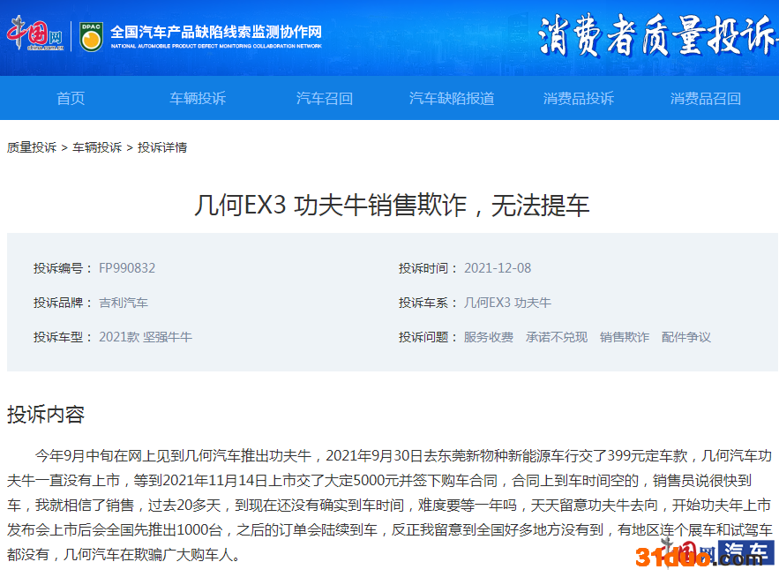
Task: Click the complaint title 几何EX3 功夫牛销售欺诈
Action: click(x=391, y=206)
